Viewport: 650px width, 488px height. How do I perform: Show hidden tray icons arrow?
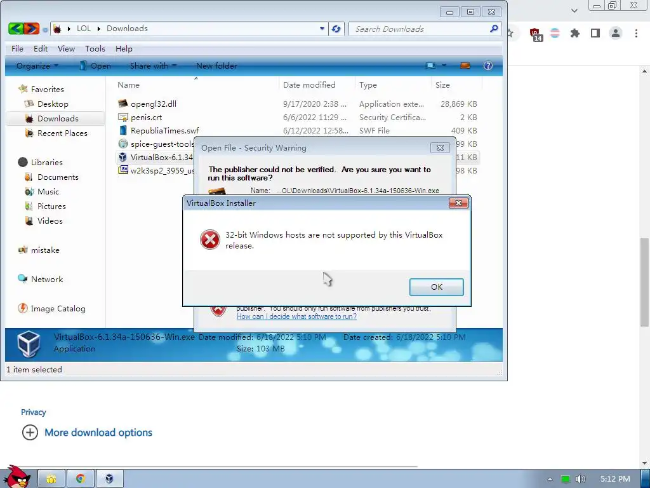tap(550, 479)
